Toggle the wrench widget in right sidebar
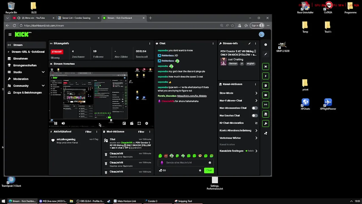 [x=266, y=124]
